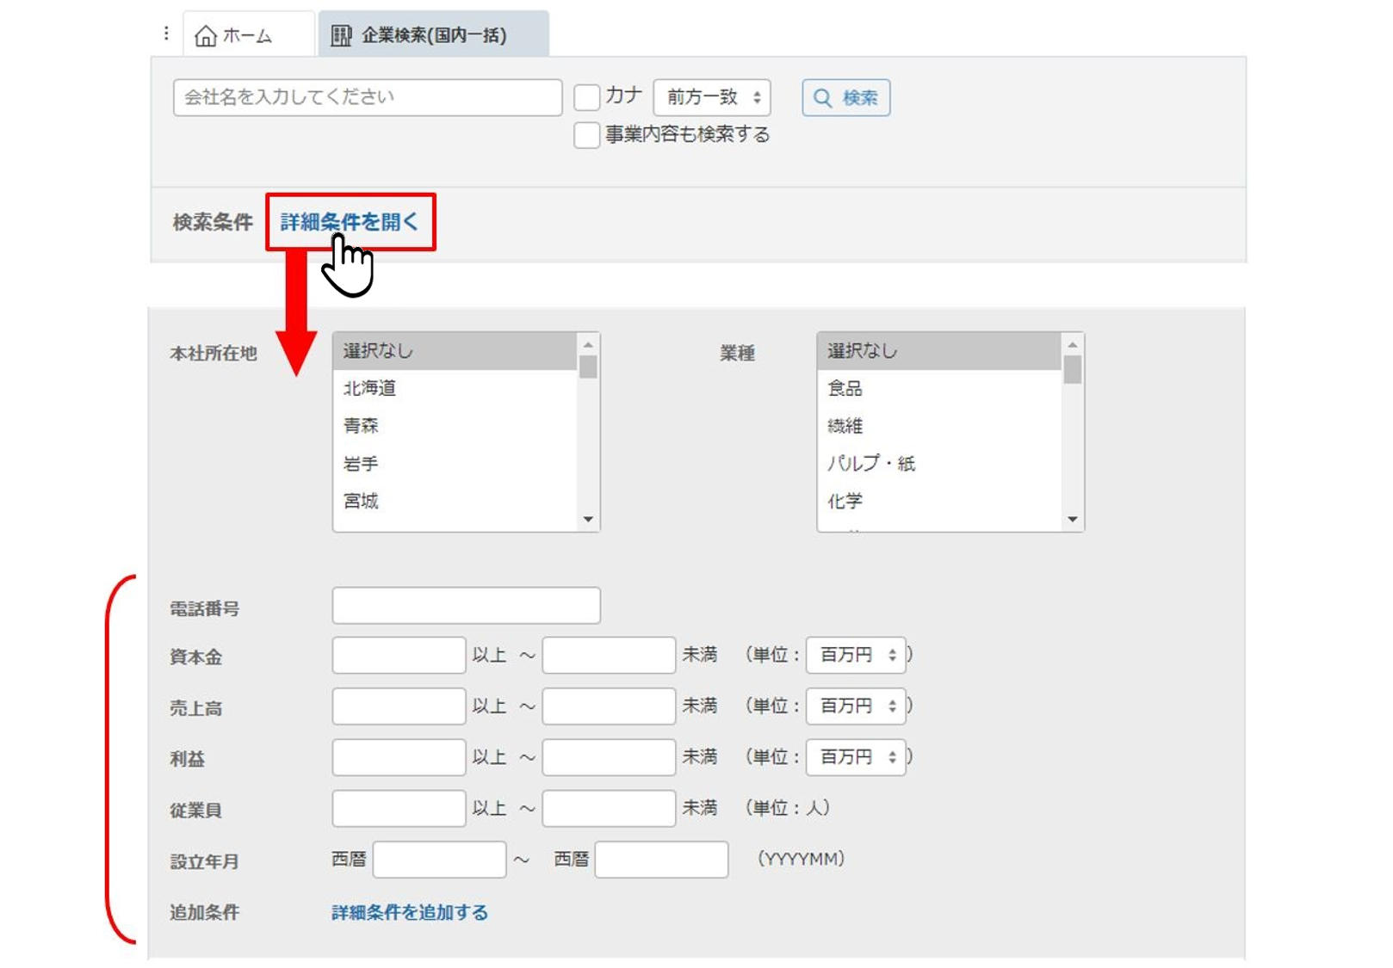The width and height of the screenshot is (1393, 968).
Task: Switch to the ホーム tab
Action: click(246, 35)
